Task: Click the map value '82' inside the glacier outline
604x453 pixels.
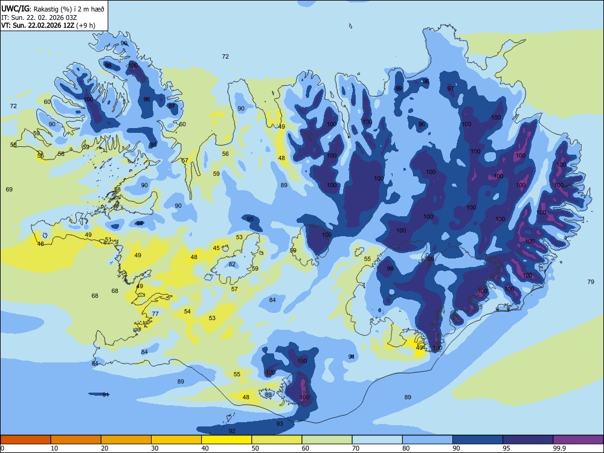Action: (x=232, y=265)
